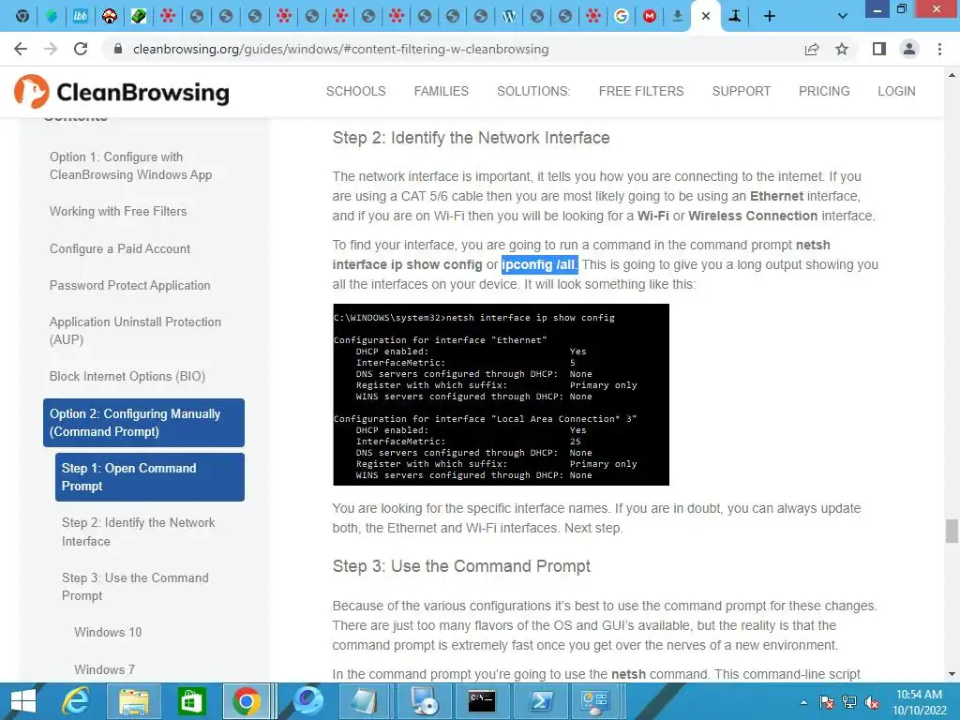
Task: Open the FAMILIES menu
Action: (x=441, y=91)
